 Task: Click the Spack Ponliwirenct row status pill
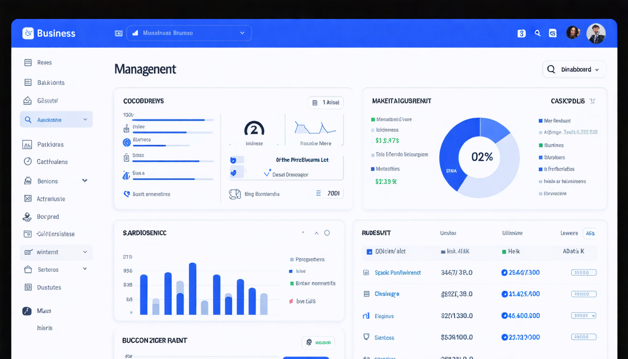click(x=584, y=273)
